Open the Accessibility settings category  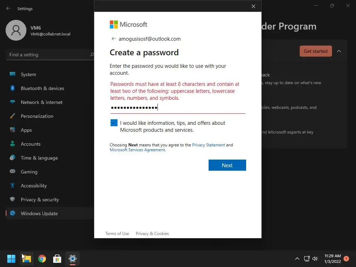coord(49,186)
